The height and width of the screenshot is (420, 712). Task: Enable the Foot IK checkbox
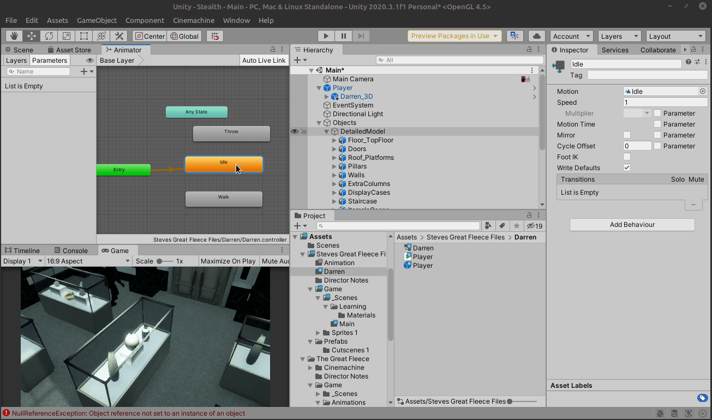(x=627, y=157)
